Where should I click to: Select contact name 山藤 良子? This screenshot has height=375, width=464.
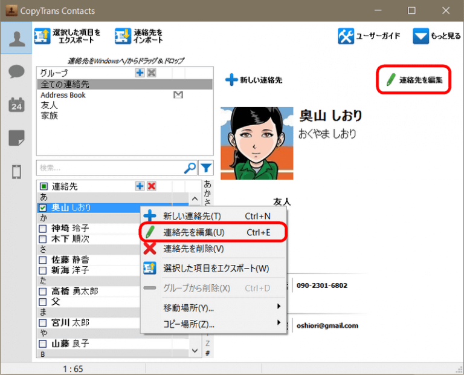pyautogui.click(x=70, y=344)
